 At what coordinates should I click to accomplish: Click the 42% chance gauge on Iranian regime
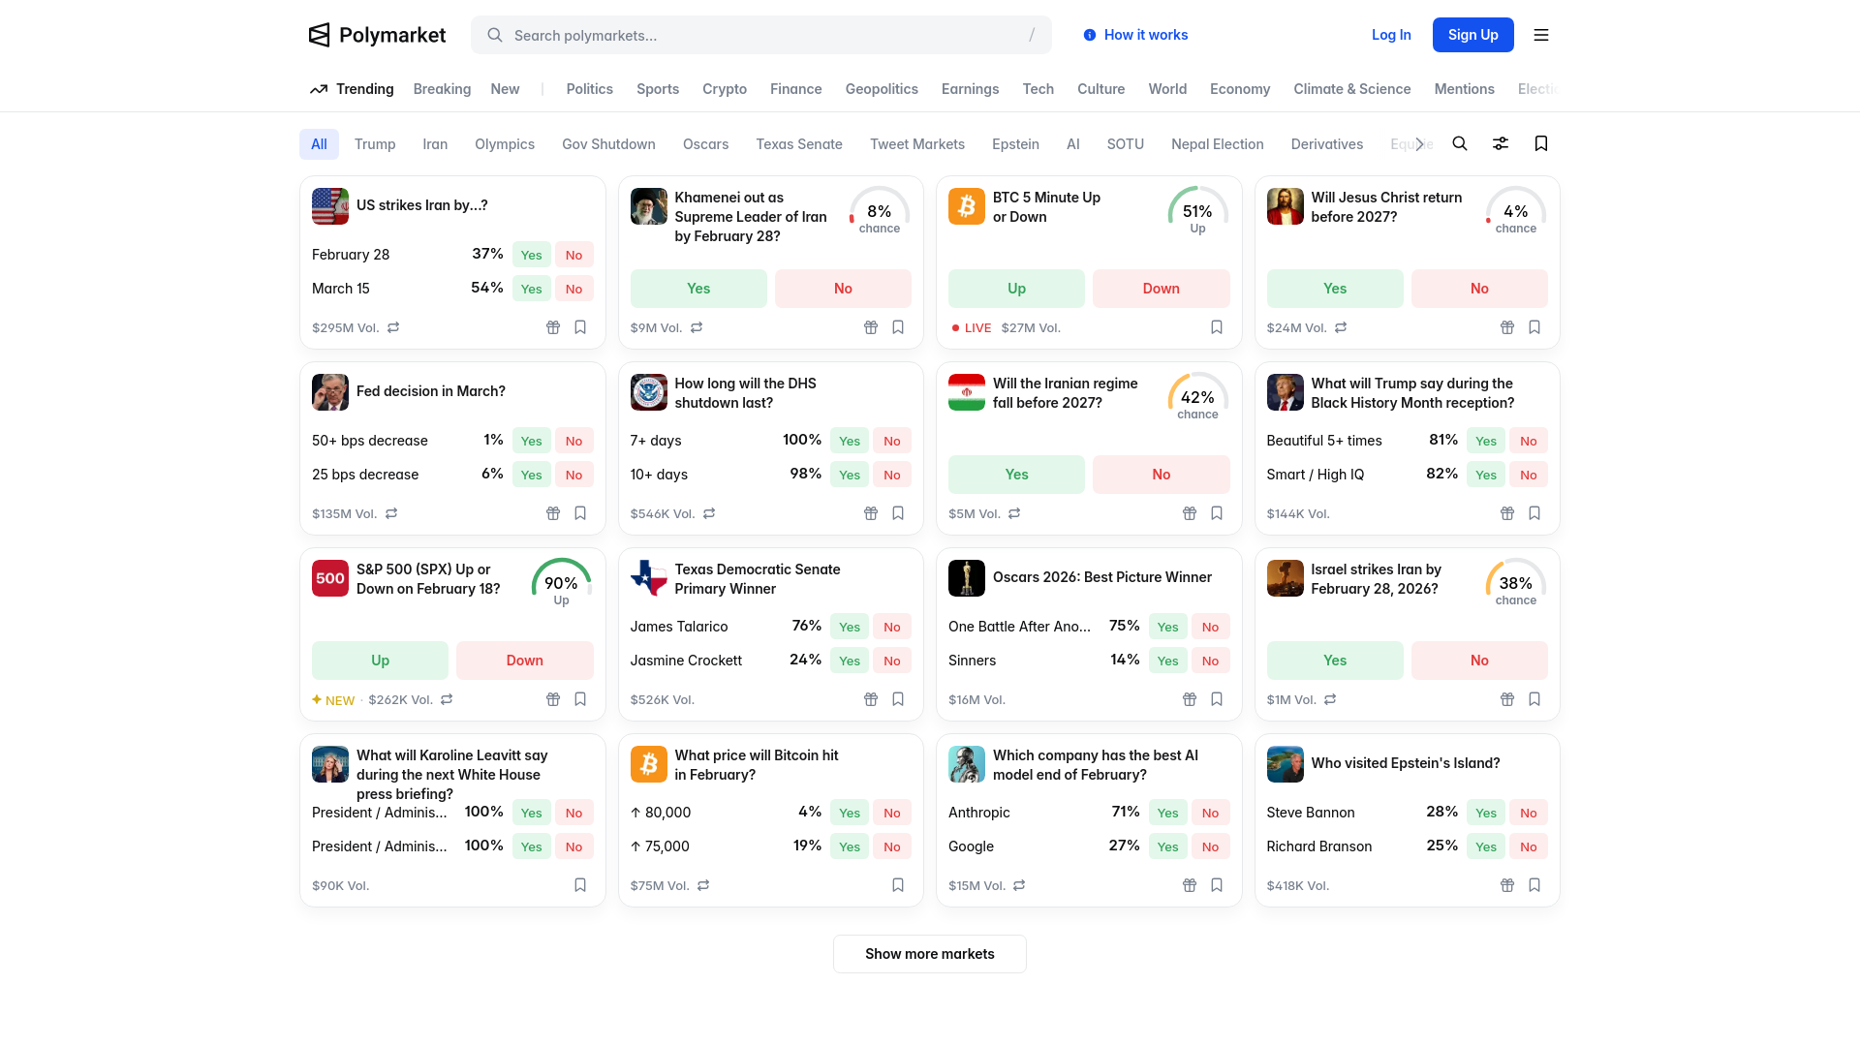click(1197, 397)
